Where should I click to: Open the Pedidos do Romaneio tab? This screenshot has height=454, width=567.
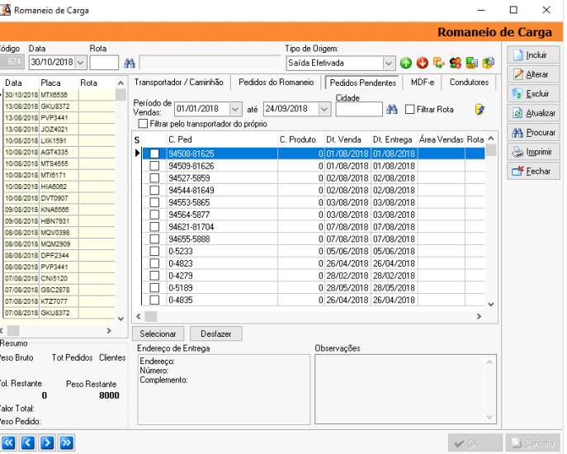point(276,82)
